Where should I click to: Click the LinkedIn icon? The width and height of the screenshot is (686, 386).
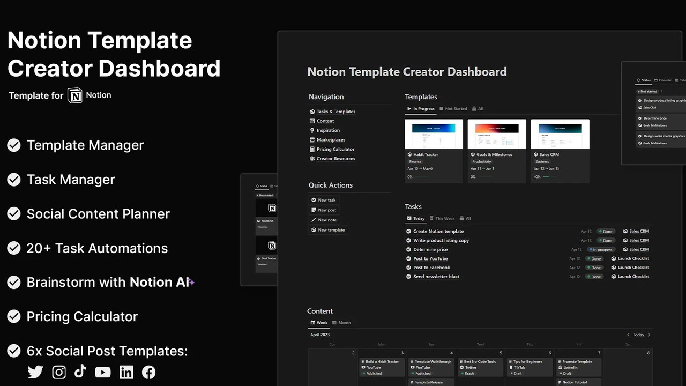126,372
